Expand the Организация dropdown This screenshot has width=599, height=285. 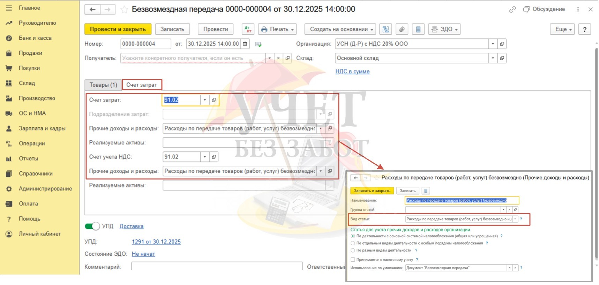pyautogui.click(x=493, y=44)
